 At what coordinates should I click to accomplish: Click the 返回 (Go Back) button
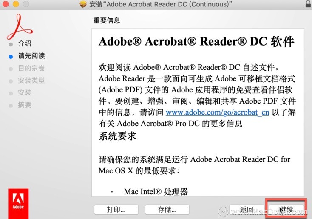(247, 210)
